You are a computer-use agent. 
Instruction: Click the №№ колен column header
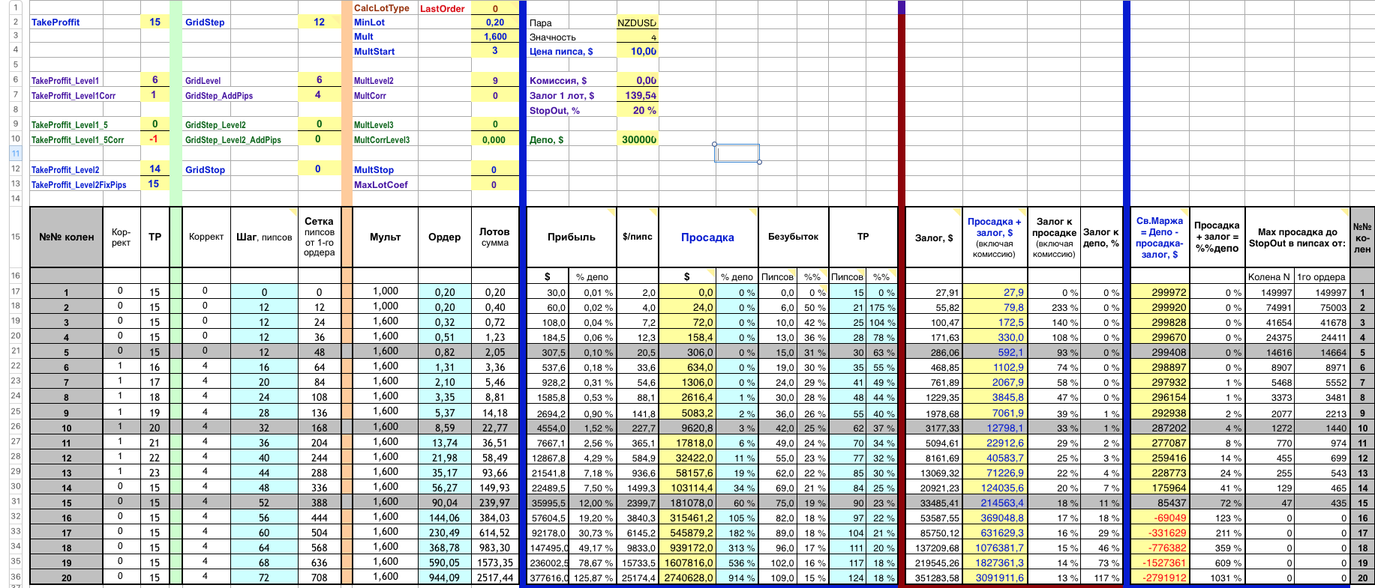[67, 237]
